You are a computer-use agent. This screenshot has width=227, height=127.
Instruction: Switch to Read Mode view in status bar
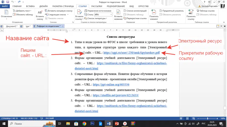pos(181,118)
